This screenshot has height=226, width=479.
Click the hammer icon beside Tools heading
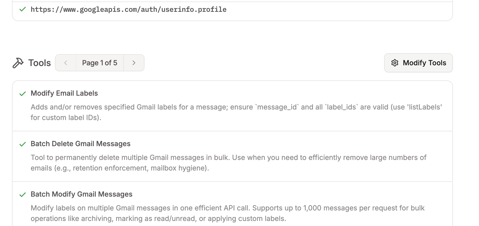tap(18, 63)
